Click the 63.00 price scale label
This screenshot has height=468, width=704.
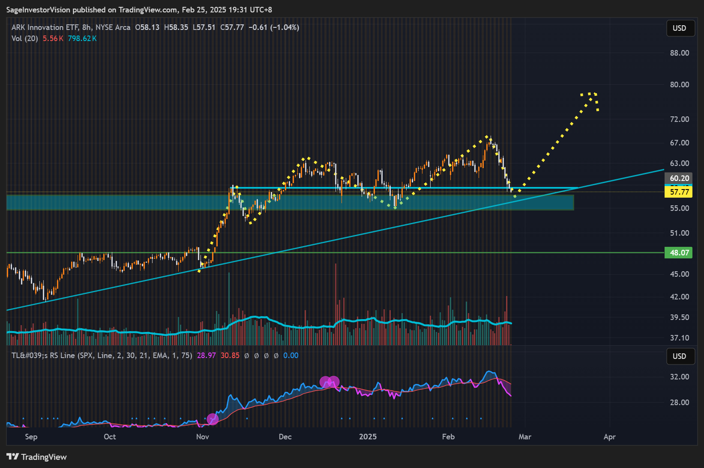click(x=680, y=163)
